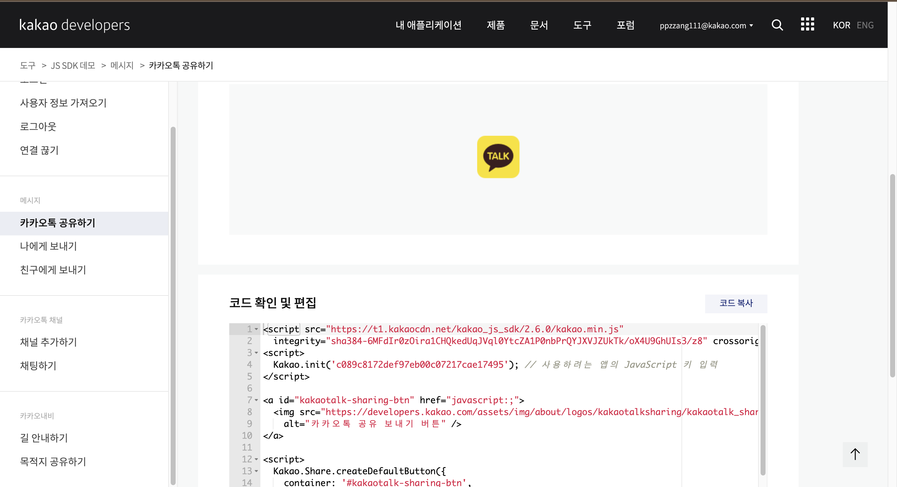
Task: Fold the code block at line 3
Action: (x=256, y=352)
